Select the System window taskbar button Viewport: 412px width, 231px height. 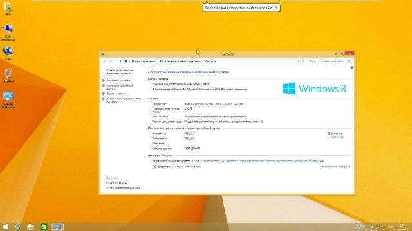[57, 227]
